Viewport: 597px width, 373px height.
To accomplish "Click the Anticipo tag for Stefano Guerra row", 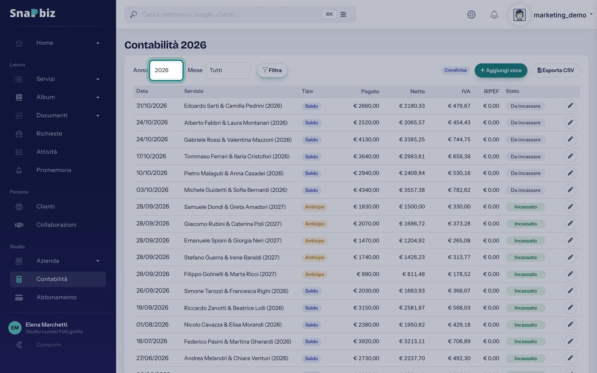I will tap(315, 257).
